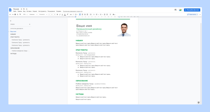Go to НАГРАДЫ in outline

point(13,53)
